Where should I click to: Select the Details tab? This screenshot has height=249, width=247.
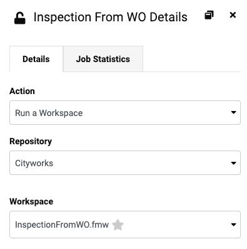pos(36,59)
